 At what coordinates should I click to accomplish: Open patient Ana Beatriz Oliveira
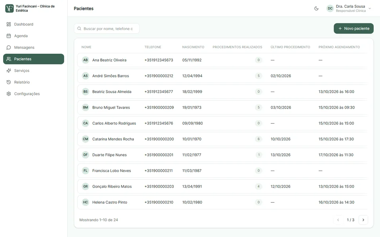[222, 60]
